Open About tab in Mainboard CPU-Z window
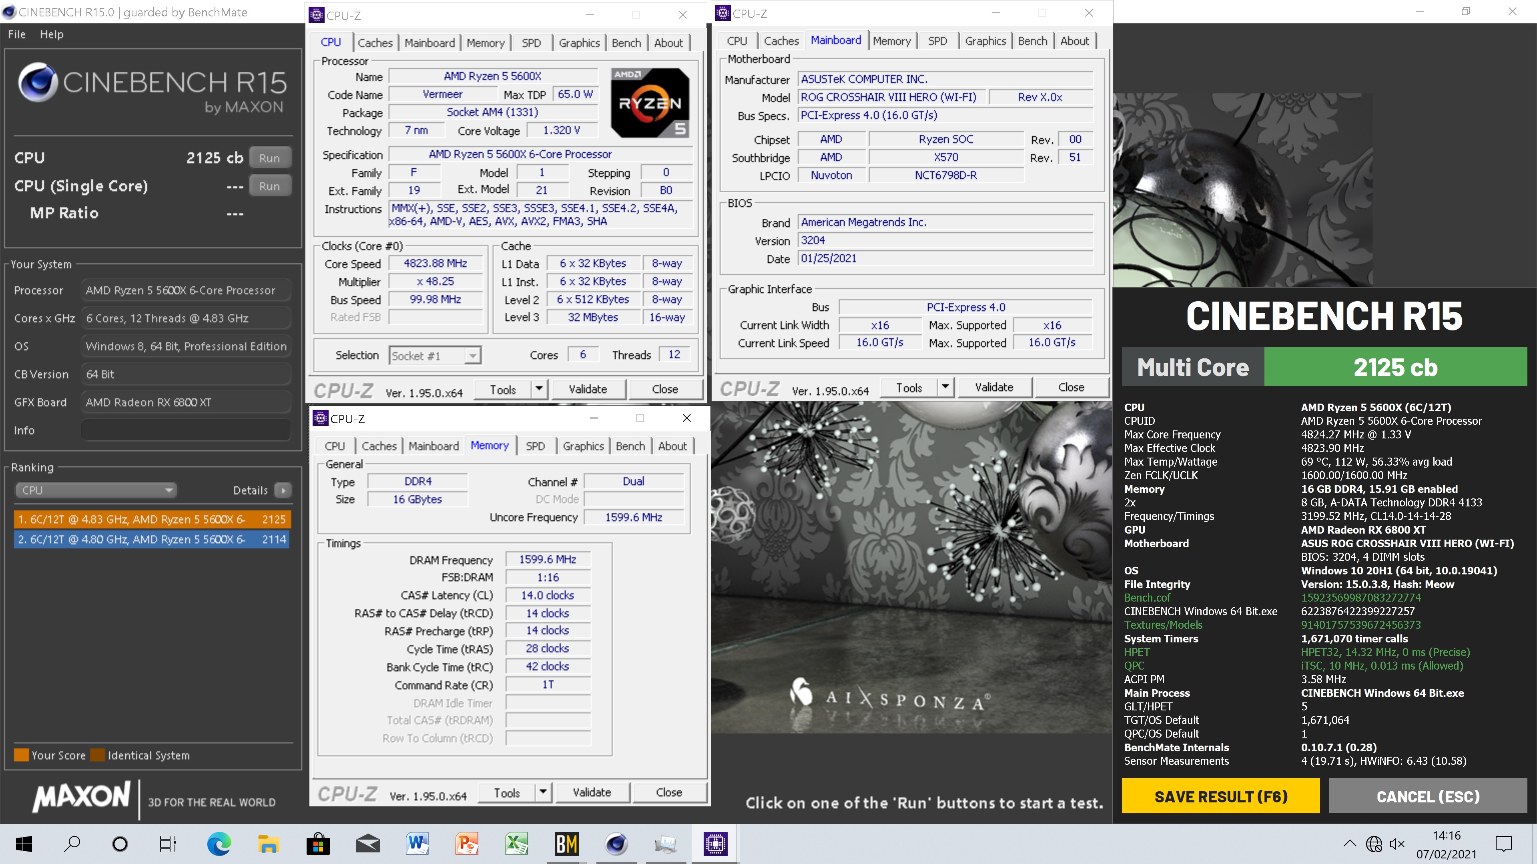The width and height of the screenshot is (1537, 864). click(1074, 41)
